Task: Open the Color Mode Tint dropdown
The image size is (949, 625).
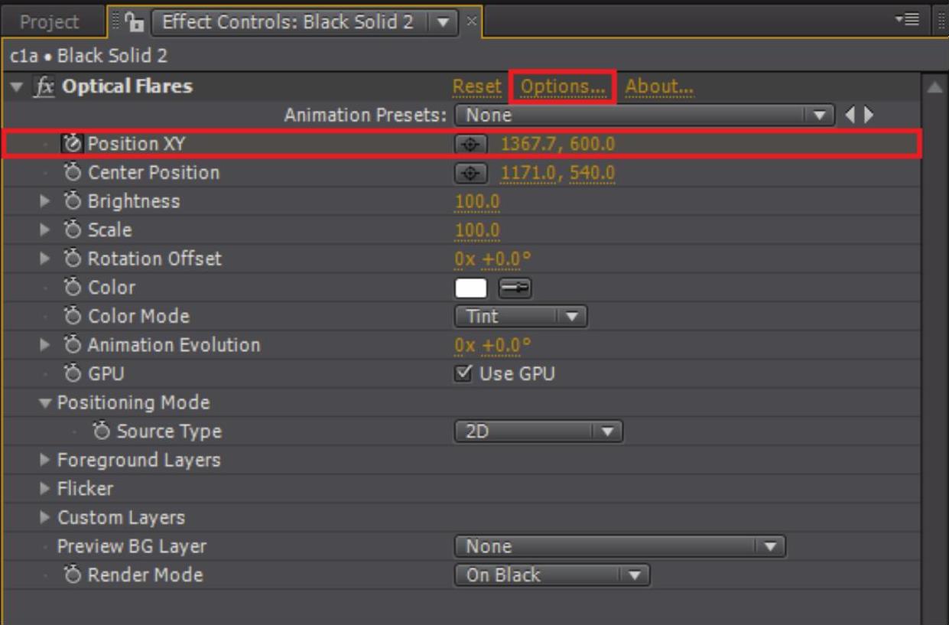Action: click(x=521, y=316)
